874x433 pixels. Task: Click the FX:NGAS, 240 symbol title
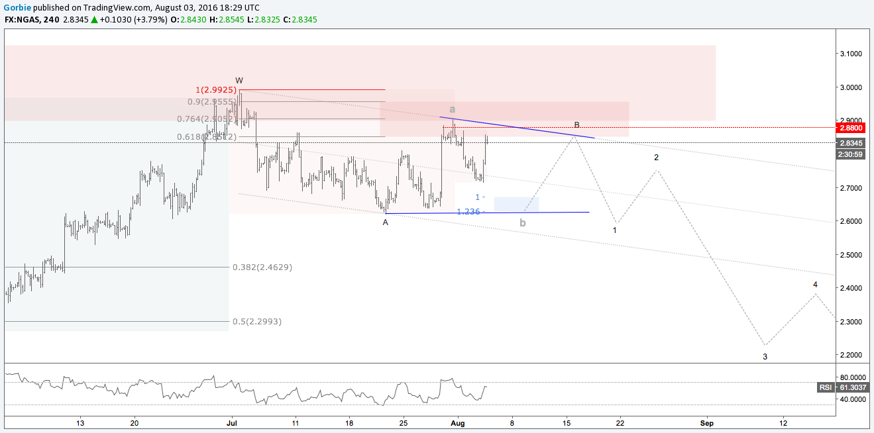[31, 20]
